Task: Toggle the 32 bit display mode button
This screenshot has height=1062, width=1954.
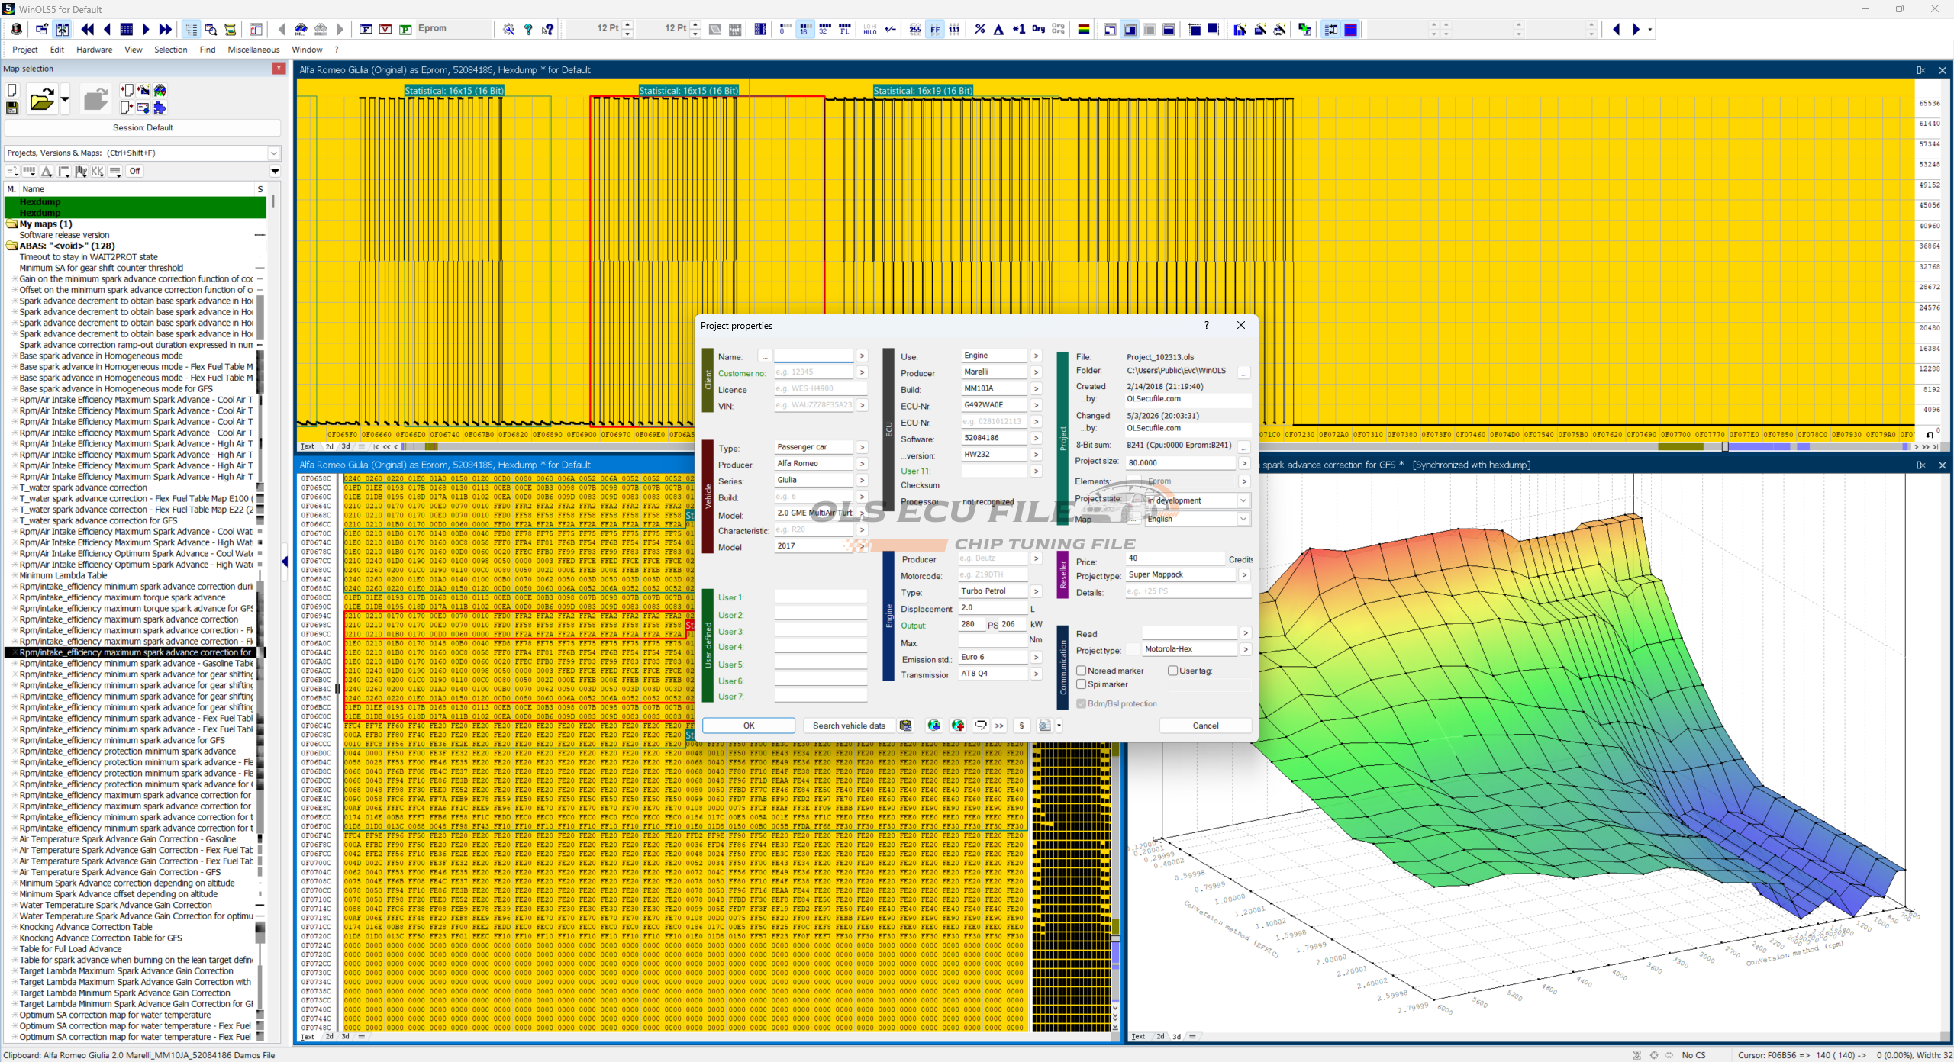Action: tap(824, 29)
